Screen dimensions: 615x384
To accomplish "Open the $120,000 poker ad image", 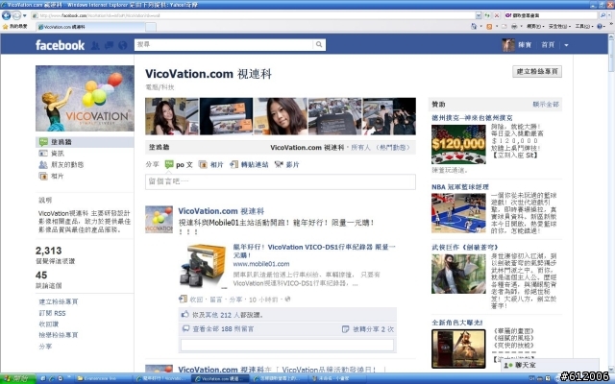I will click(458, 145).
